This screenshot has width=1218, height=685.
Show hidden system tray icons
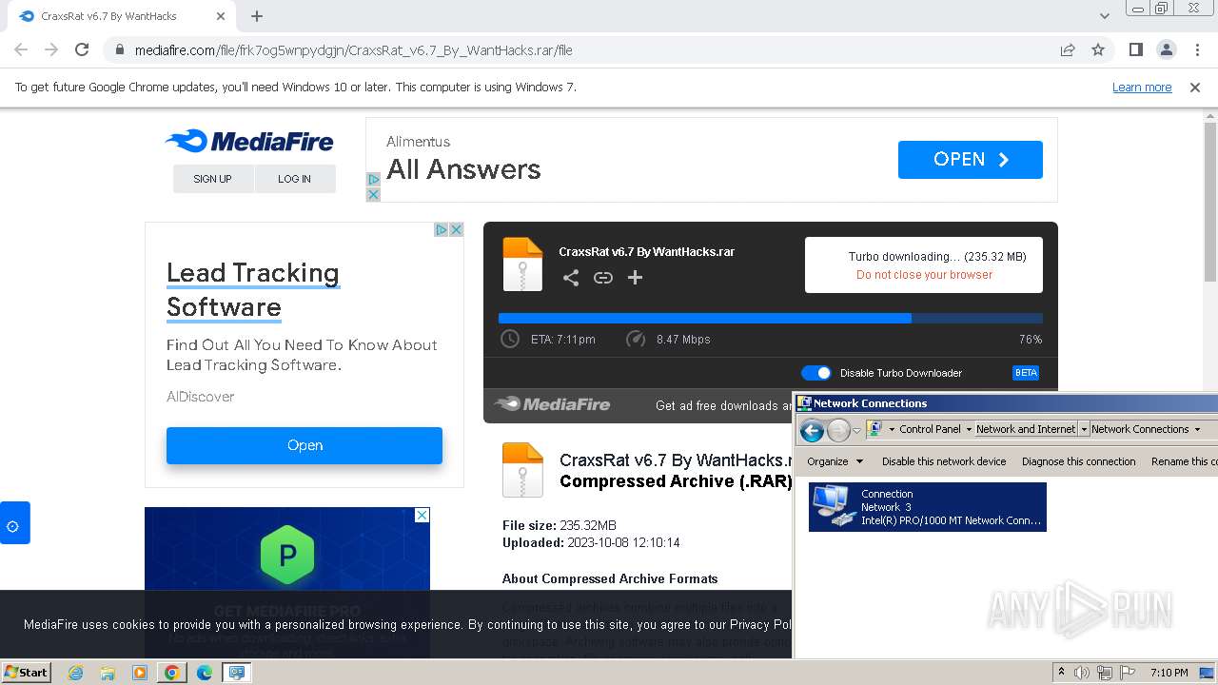coord(1062,673)
